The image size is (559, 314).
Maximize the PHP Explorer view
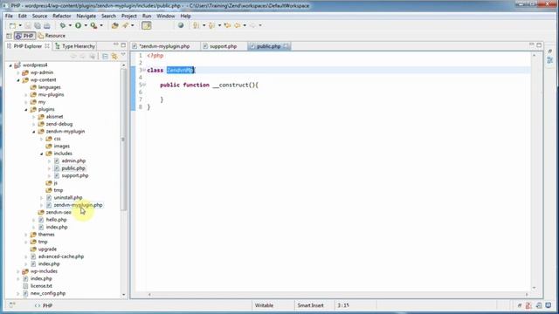coord(123,45)
